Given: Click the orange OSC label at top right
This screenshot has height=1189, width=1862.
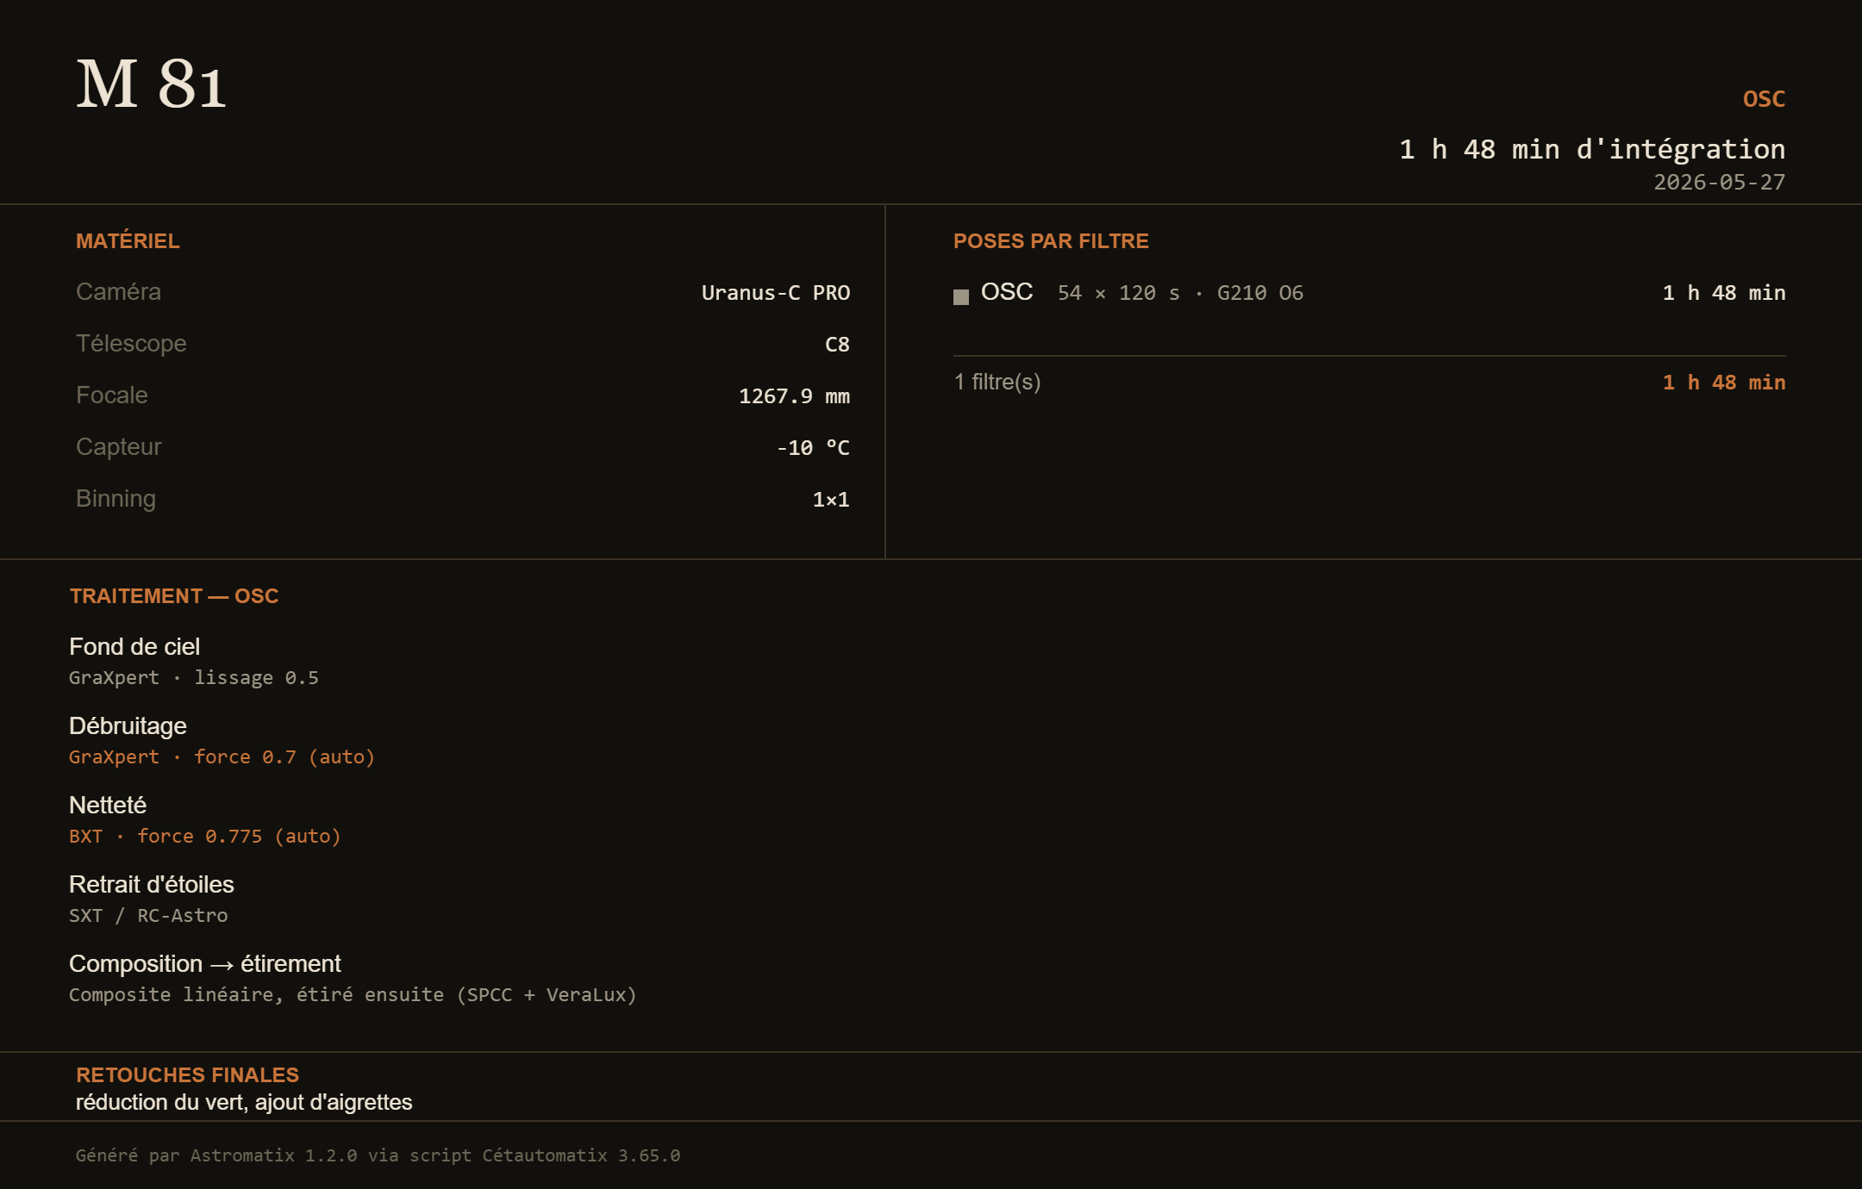Looking at the screenshot, I should [x=1764, y=99].
